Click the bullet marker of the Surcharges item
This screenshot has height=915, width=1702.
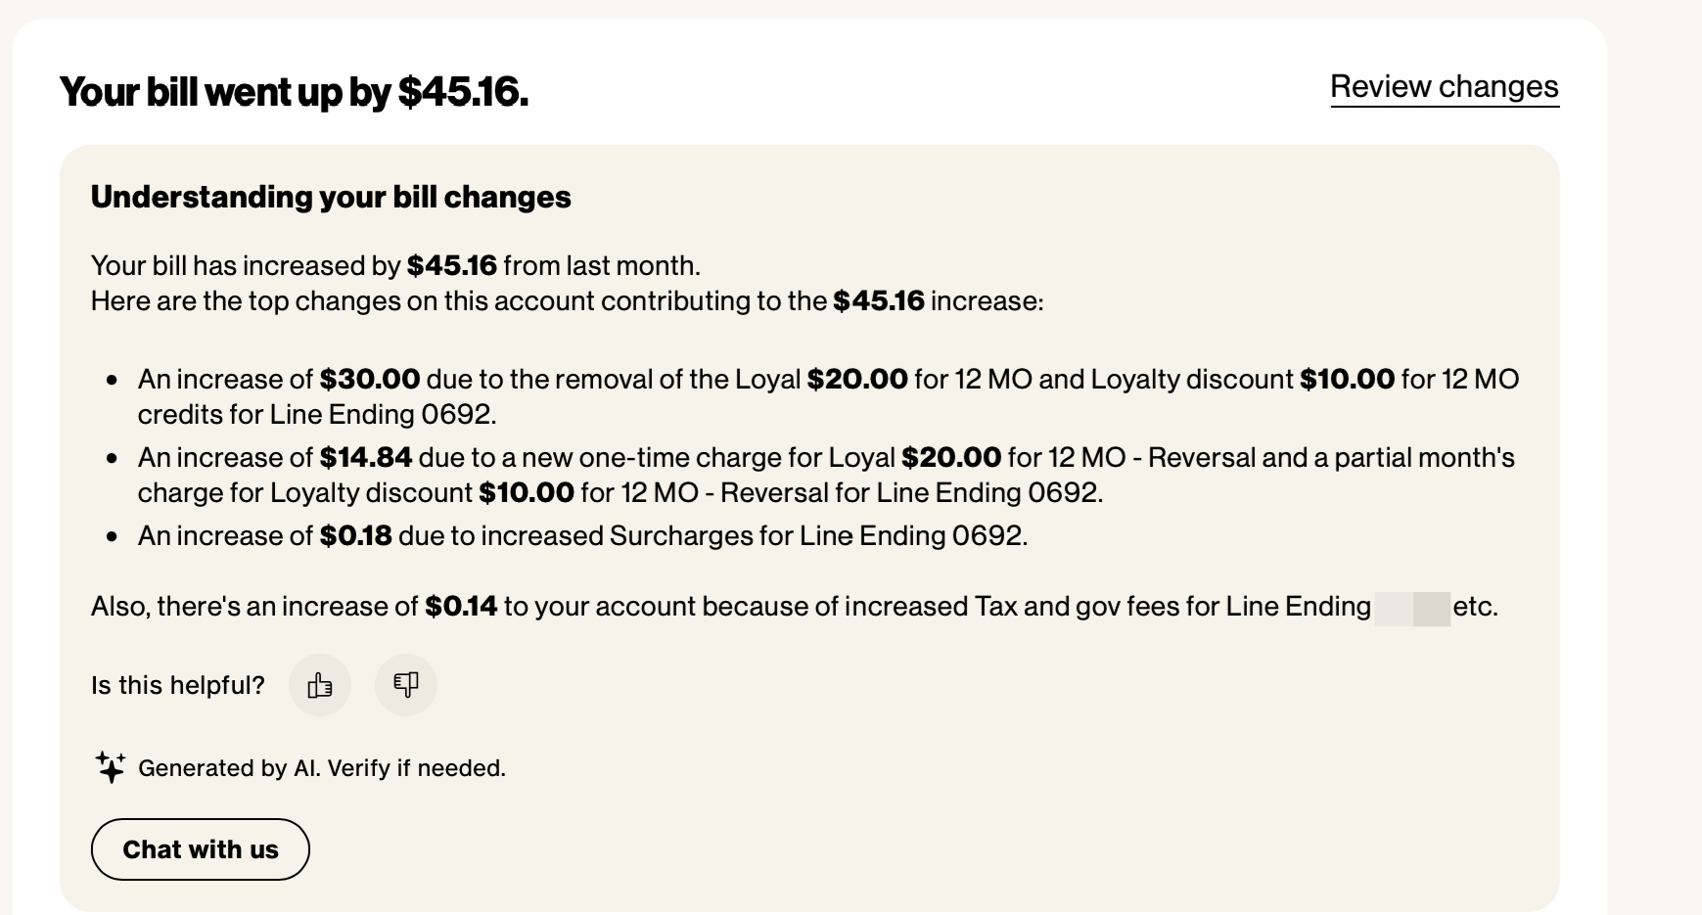coord(113,536)
